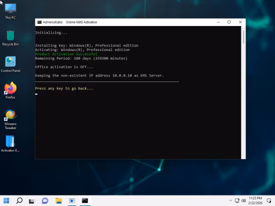Open the notification center icon
The width and height of the screenshot is (275, 206).
tap(269, 200)
